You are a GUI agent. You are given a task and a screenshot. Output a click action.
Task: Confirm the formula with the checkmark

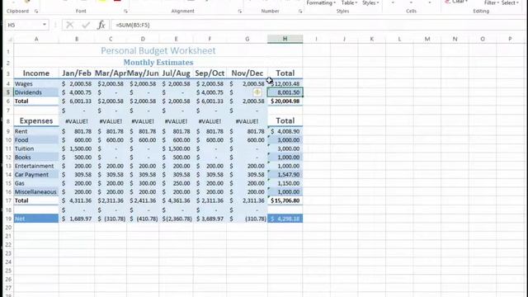click(86, 25)
